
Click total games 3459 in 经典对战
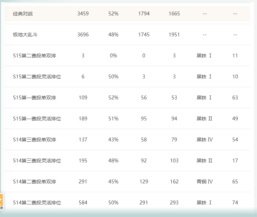click(x=83, y=14)
